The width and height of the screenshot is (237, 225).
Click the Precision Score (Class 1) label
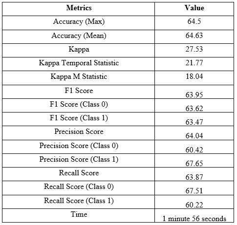point(79,159)
